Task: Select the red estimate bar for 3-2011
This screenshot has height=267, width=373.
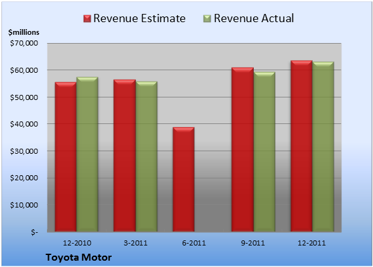Action: pos(124,156)
